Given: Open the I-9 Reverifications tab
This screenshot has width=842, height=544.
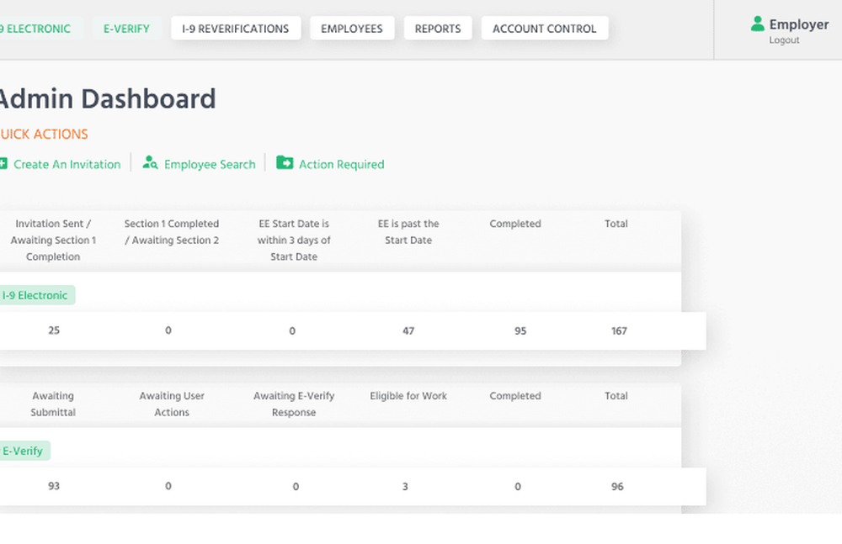Looking at the screenshot, I should point(236,29).
